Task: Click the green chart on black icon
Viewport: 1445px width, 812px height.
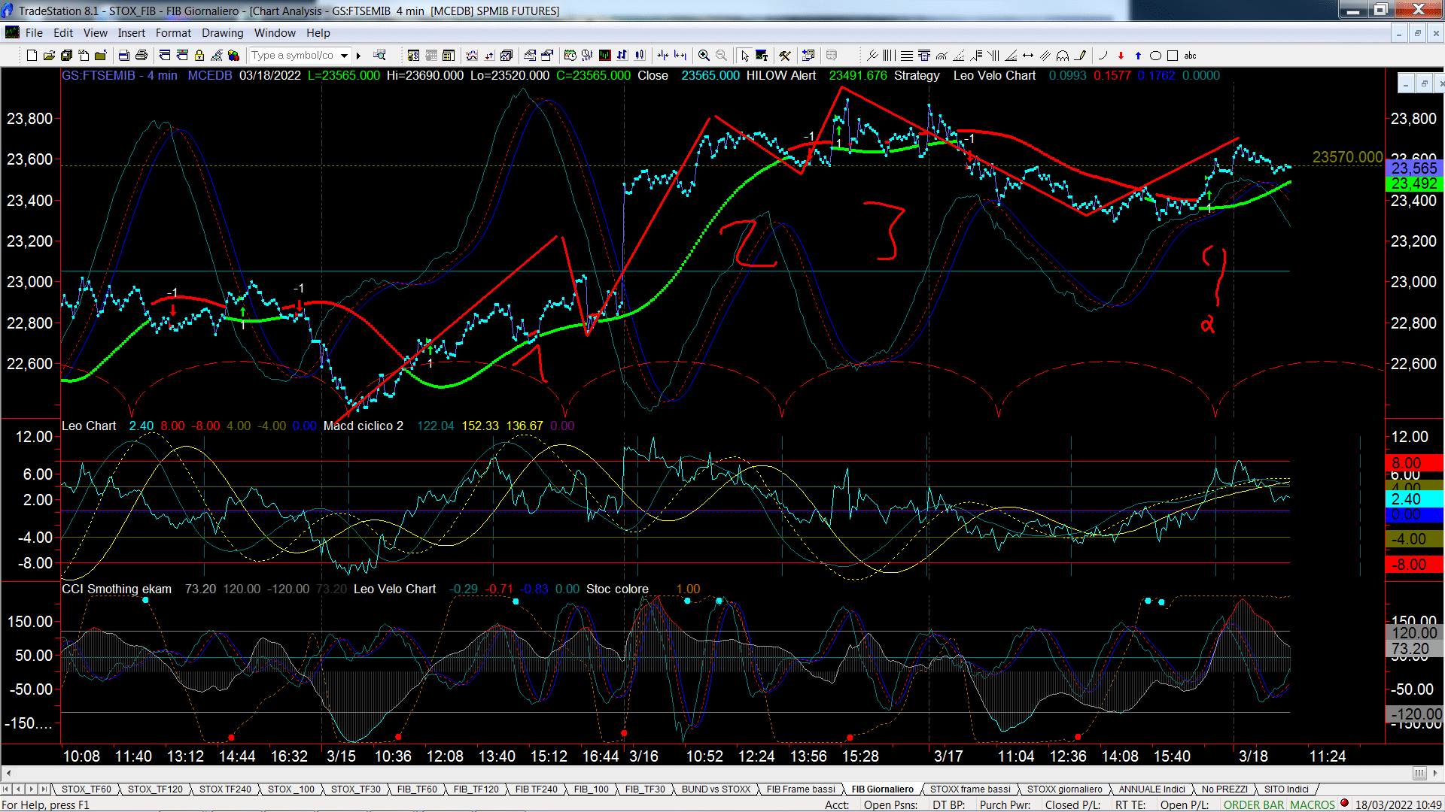Action: pos(604,56)
